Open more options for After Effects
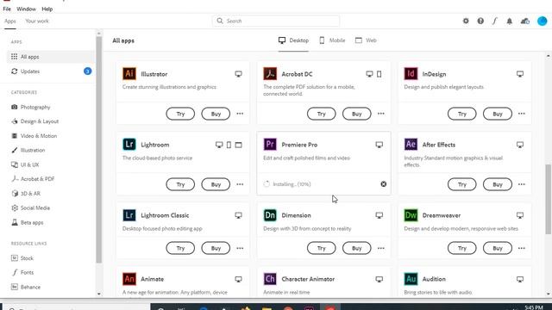Viewport: 552px width, 310px height. point(521,184)
